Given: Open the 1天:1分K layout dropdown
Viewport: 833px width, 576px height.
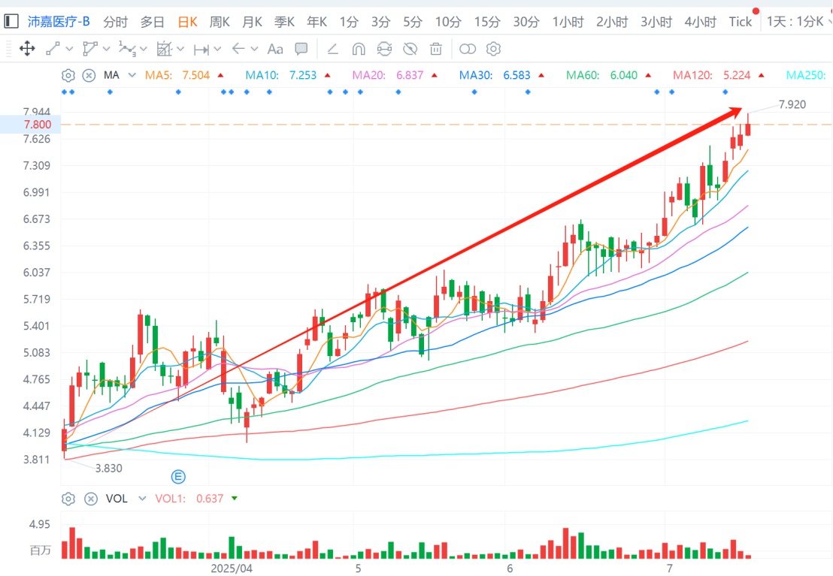Looking at the screenshot, I should (x=798, y=22).
